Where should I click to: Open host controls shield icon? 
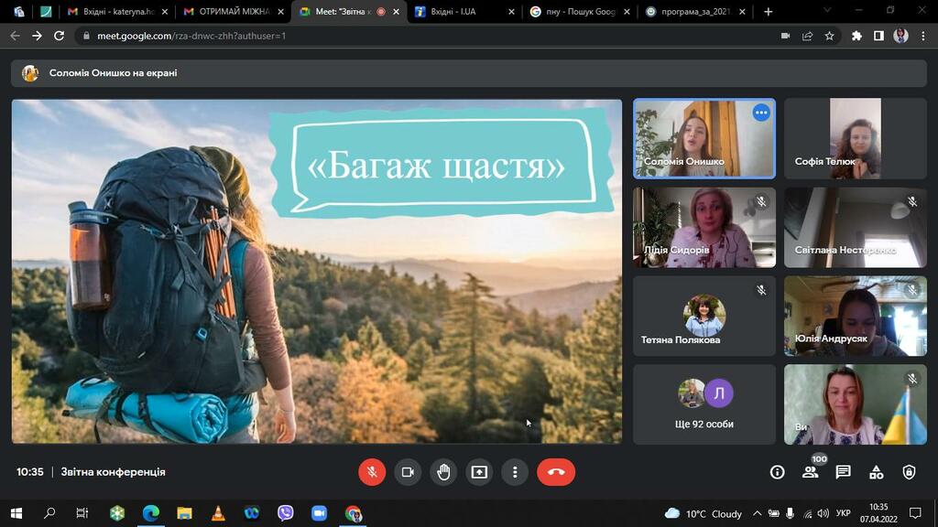(x=910, y=472)
